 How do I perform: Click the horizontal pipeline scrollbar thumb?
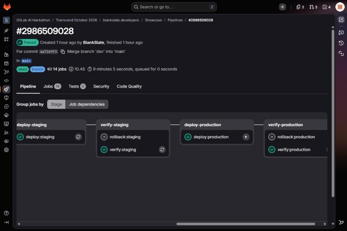point(246,224)
